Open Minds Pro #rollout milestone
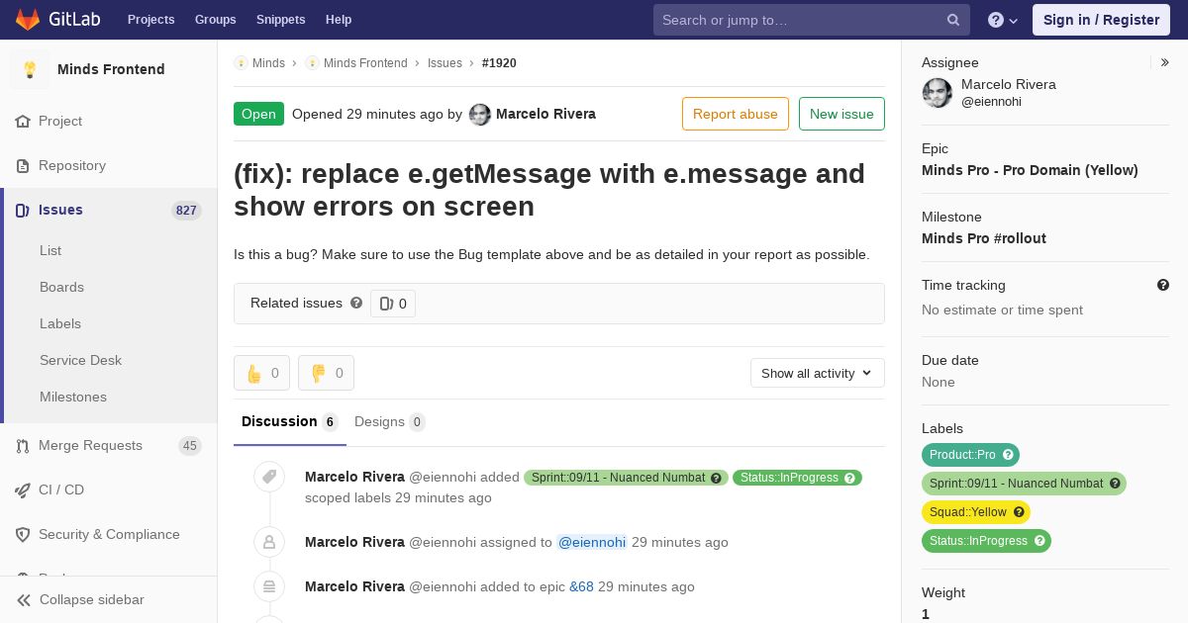This screenshot has height=623, width=1188. [984, 238]
